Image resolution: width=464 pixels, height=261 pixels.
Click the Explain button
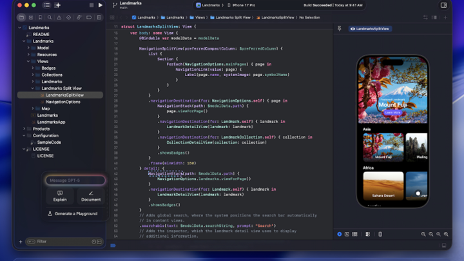pyautogui.click(x=60, y=196)
